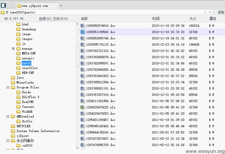Click the 读取 button
Viewport: 225px width, 154px height.
pyautogui.click(x=219, y=12)
